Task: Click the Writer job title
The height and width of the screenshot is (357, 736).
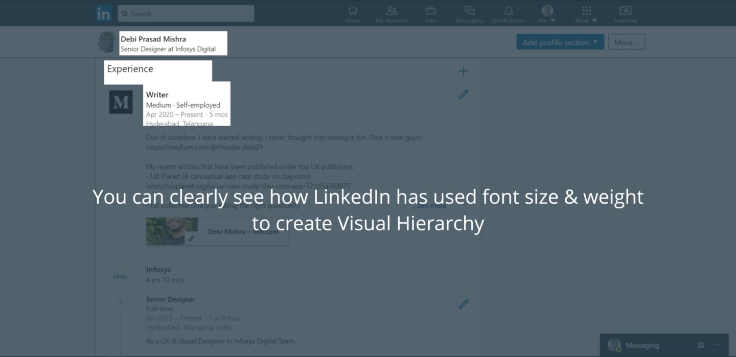Action: pyautogui.click(x=157, y=94)
